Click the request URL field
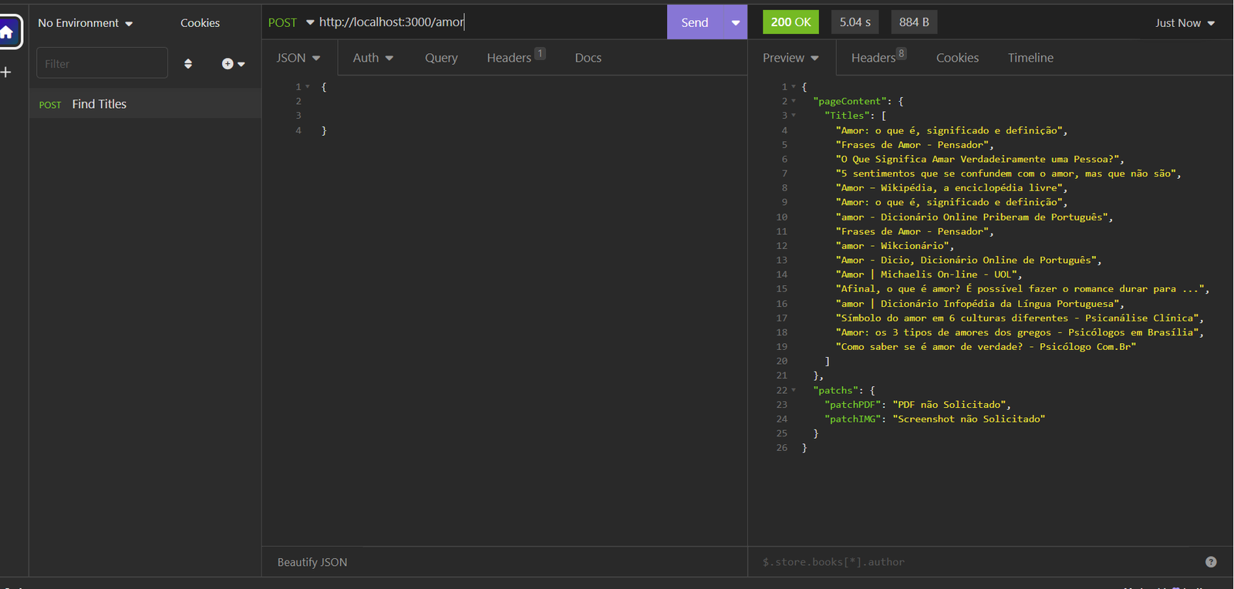This screenshot has height=589, width=1234. [490, 22]
